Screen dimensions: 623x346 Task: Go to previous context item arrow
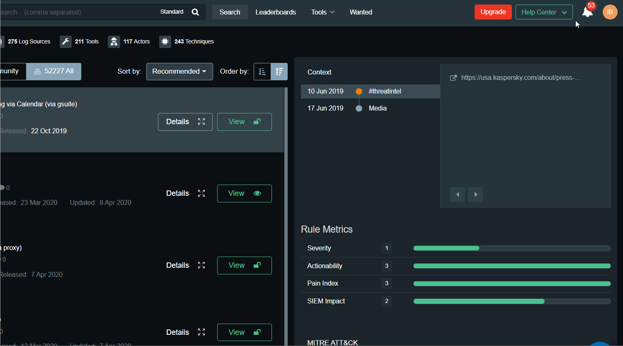[458, 195]
